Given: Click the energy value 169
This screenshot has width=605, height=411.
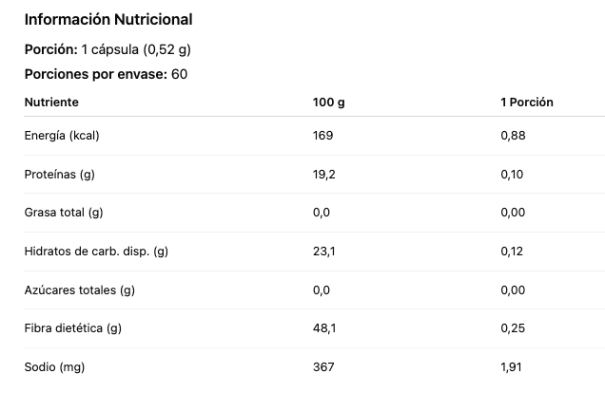Looking at the screenshot, I should point(322,136).
